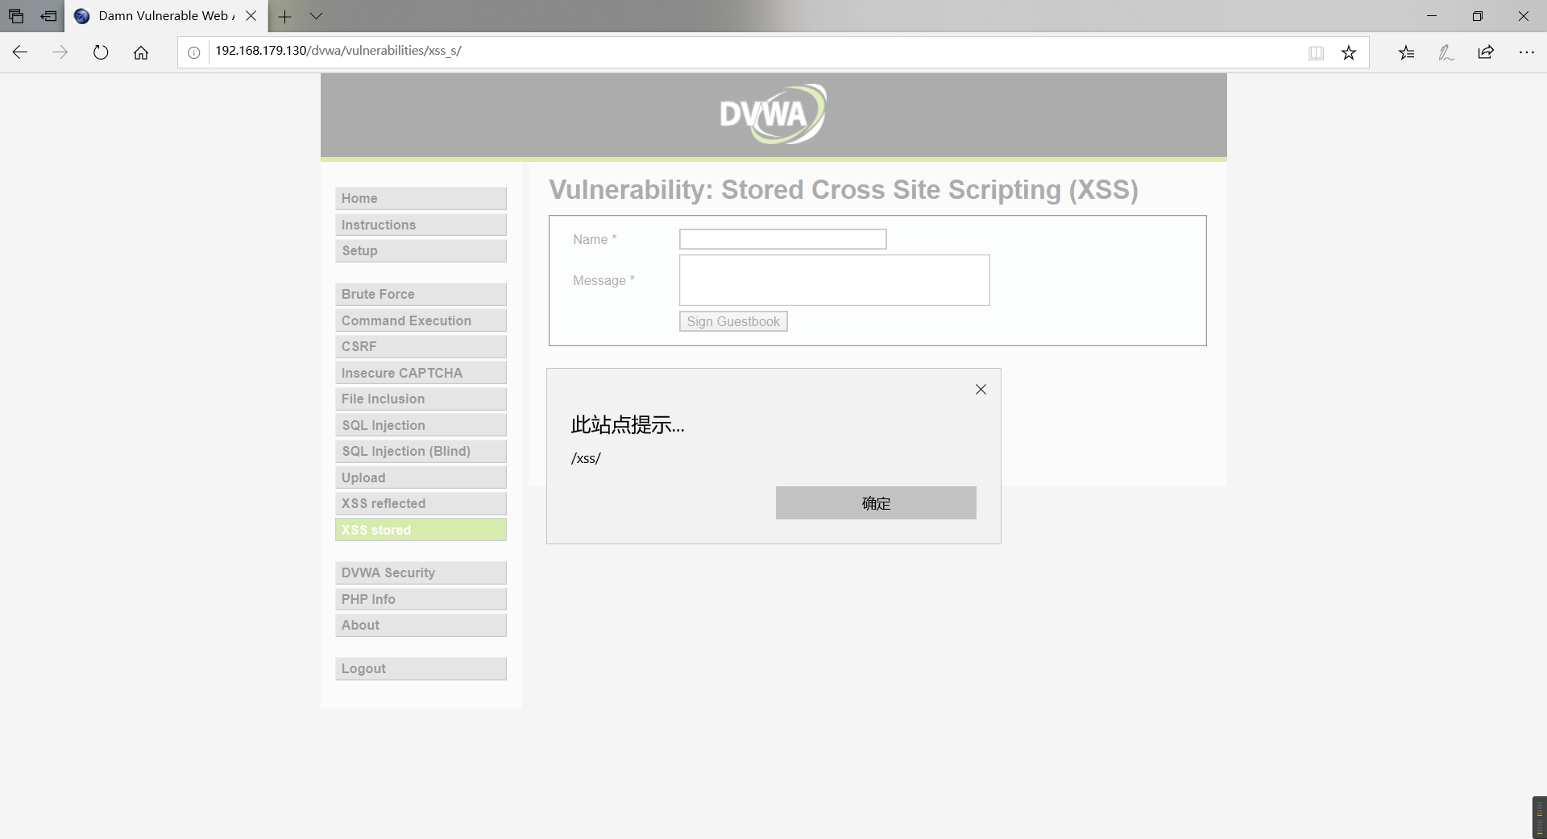Expand the tab preview chevron

coord(316,16)
